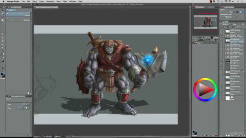Viewport: 246px width, 138px height.
Task: Click the Ogre Concept Painting document tab
Action: tap(46, 7)
